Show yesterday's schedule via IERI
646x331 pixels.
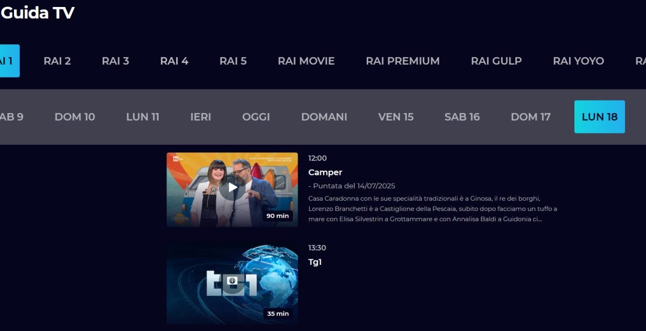click(x=201, y=117)
